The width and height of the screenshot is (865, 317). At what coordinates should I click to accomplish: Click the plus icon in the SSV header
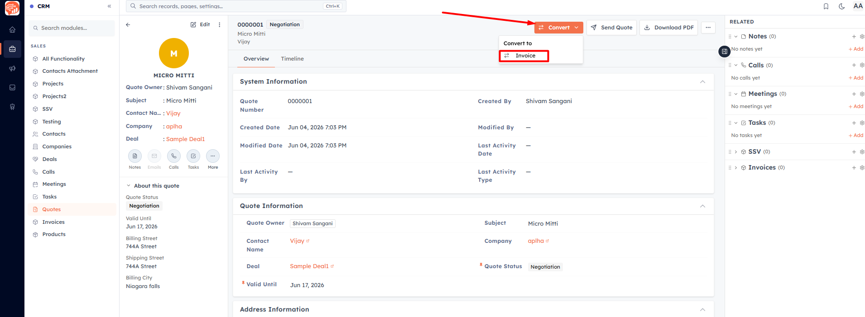click(x=854, y=152)
